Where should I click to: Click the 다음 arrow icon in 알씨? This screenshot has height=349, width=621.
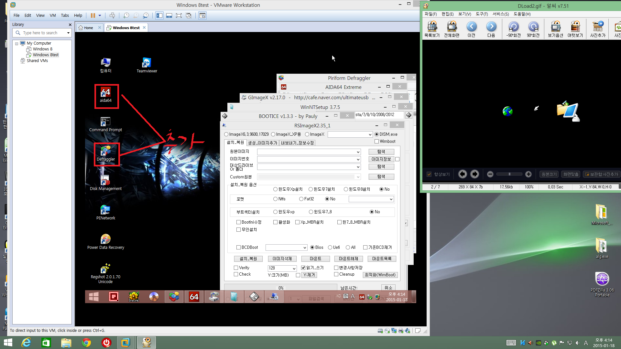tap(491, 29)
